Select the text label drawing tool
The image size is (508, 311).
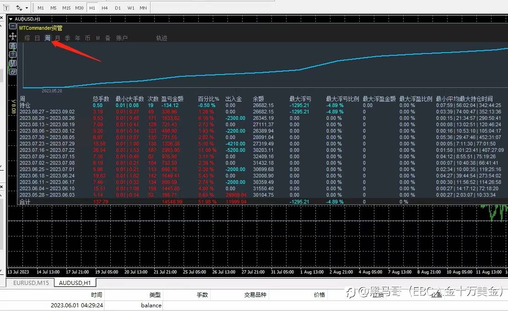(x=6, y=8)
